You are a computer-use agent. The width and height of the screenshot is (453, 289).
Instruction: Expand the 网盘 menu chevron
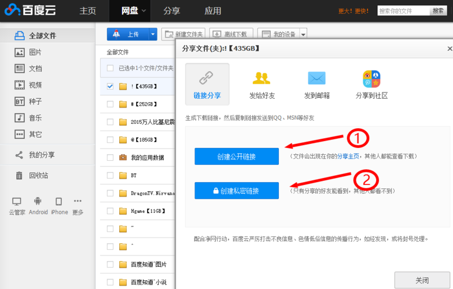click(143, 10)
